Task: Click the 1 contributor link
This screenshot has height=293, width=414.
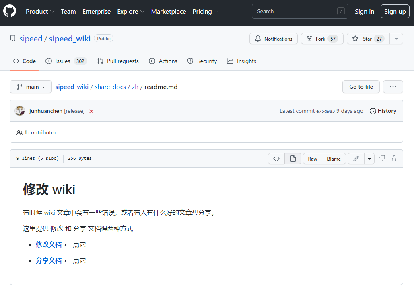Action: click(x=37, y=132)
